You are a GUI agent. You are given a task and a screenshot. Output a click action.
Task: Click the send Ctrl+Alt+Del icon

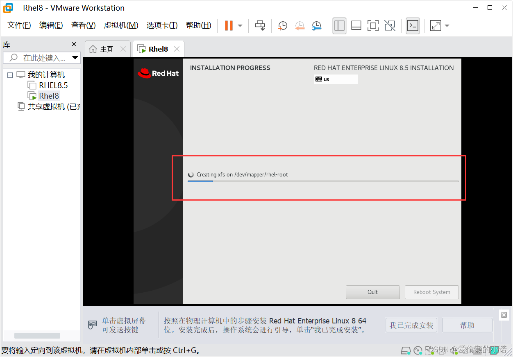point(260,25)
